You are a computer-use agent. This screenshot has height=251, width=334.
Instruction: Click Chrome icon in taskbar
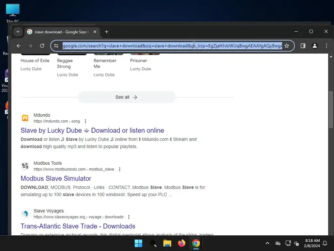click(196, 243)
